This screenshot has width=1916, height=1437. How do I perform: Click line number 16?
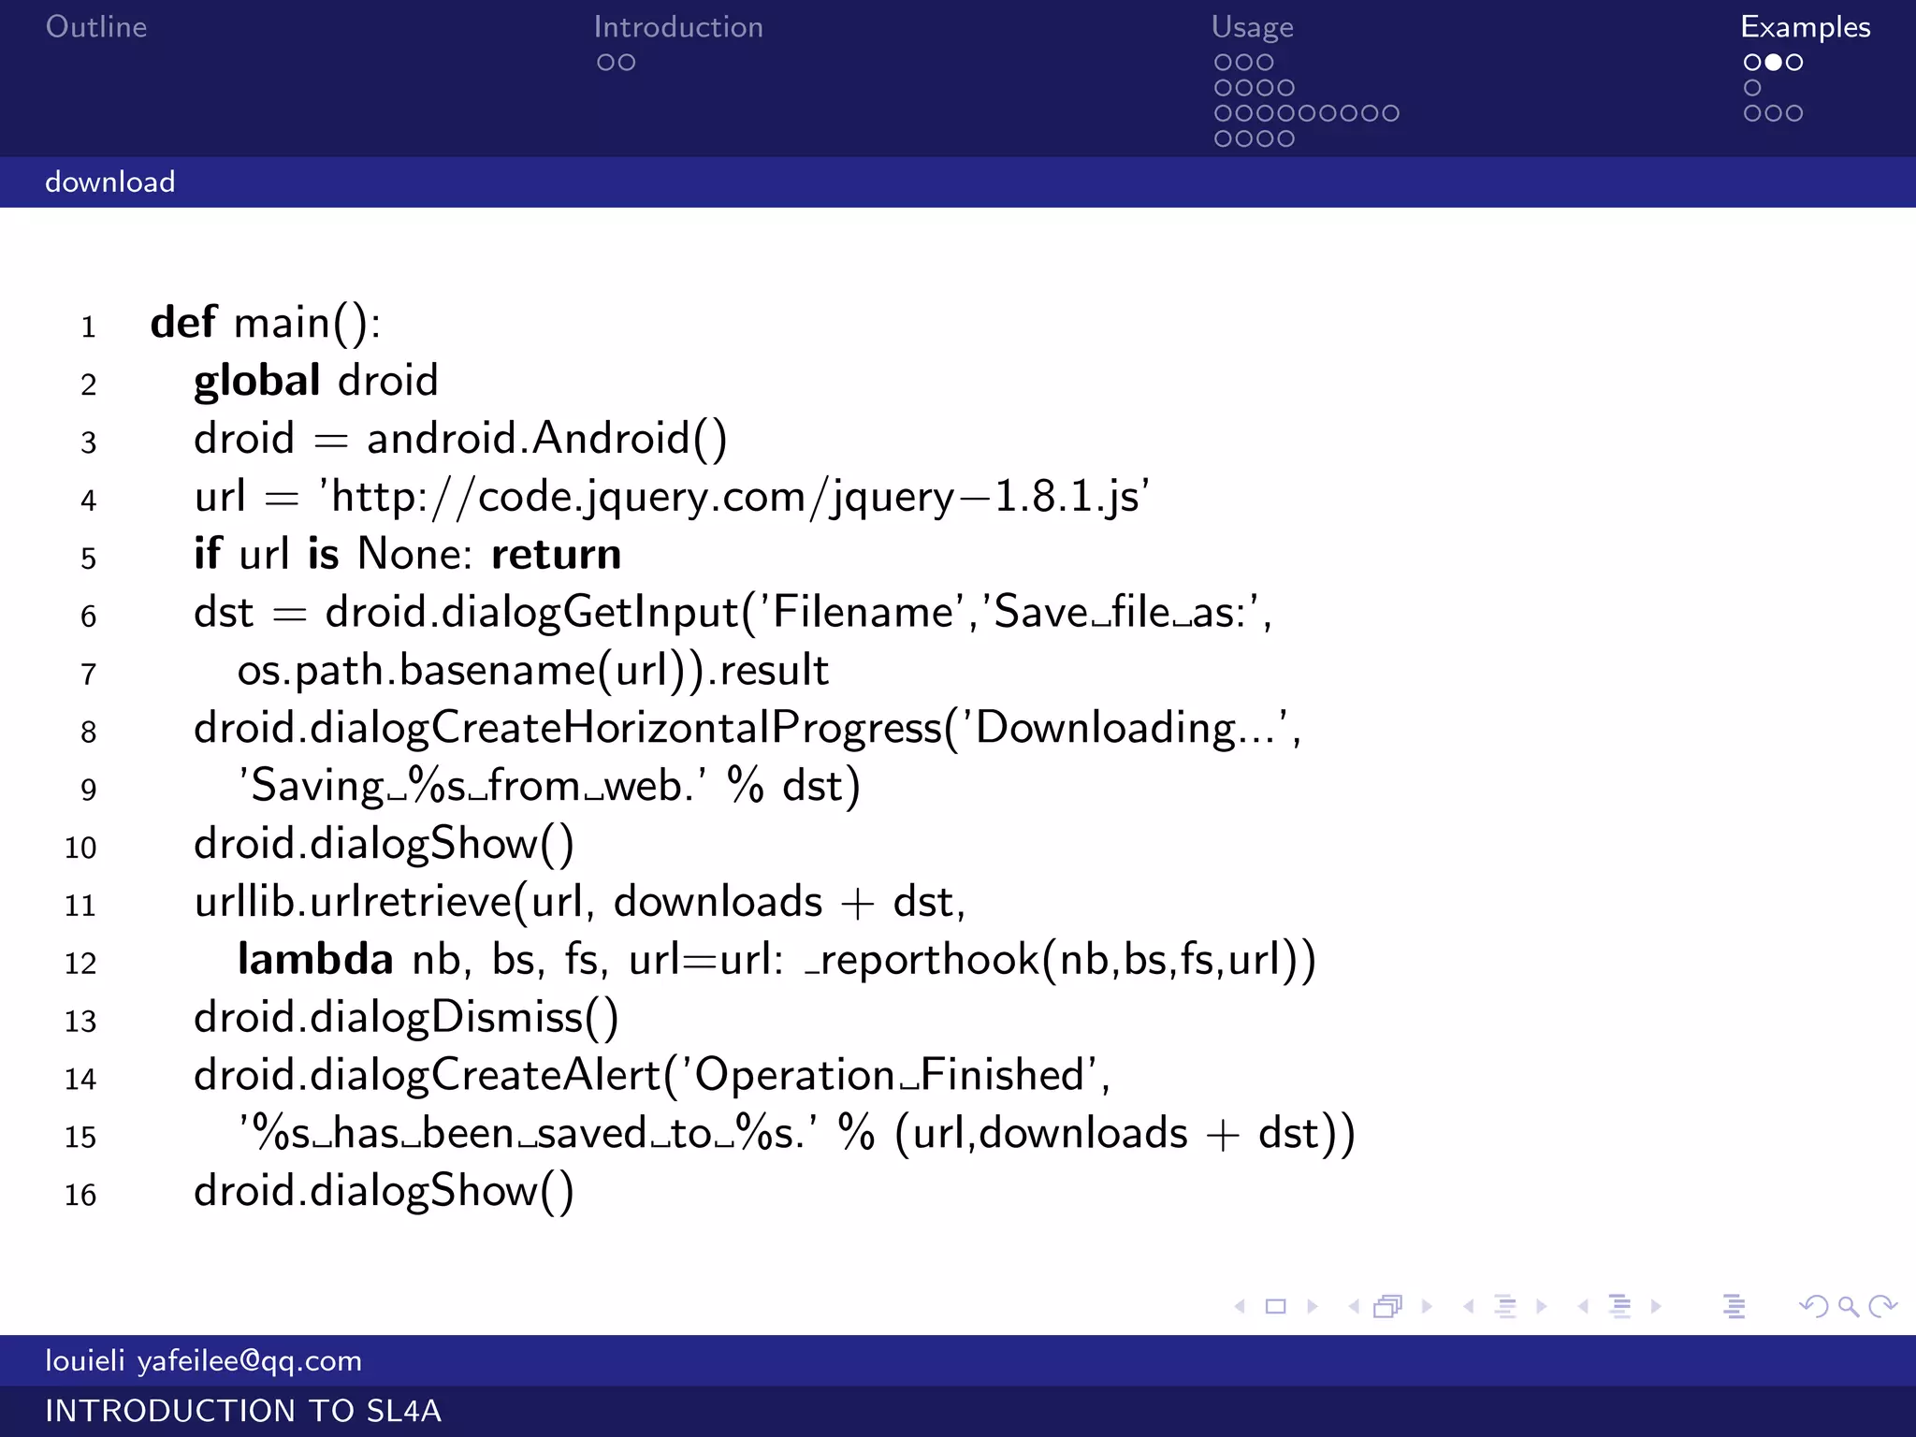(80, 1195)
